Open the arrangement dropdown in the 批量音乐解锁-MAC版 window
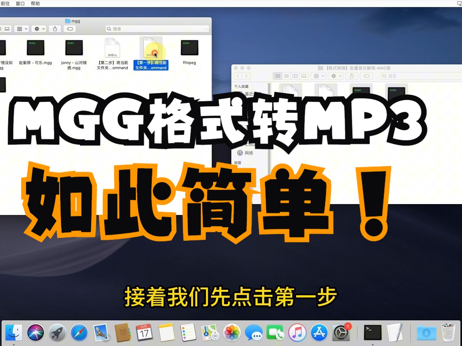 pyautogui.click(x=318, y=76)
